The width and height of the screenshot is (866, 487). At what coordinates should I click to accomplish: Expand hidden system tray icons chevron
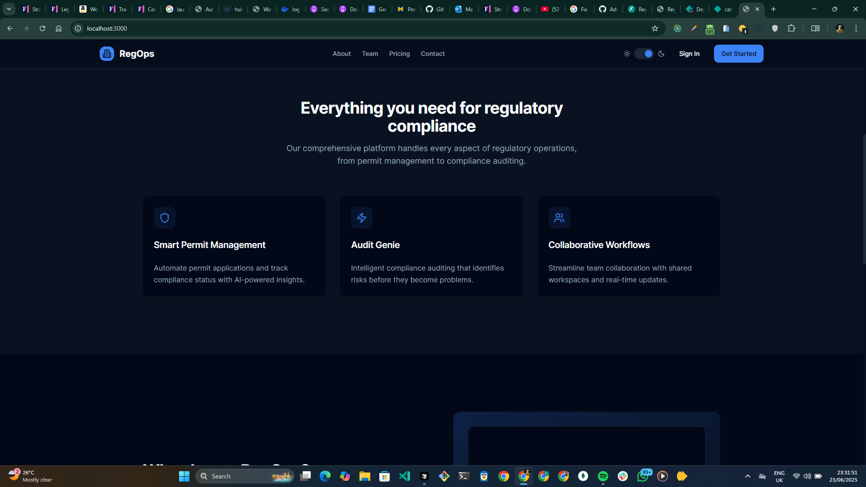coord(747,476)
